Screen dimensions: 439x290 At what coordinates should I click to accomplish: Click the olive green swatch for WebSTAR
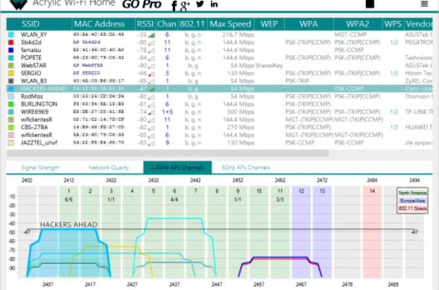(x=11, y=66)
